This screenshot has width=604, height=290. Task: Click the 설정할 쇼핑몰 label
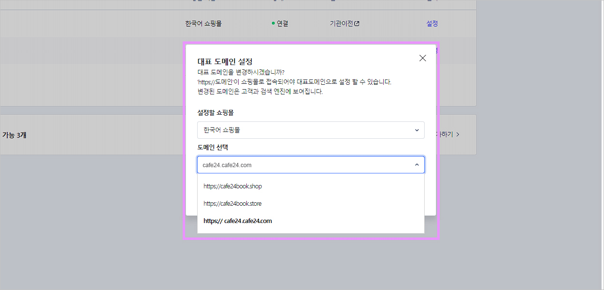coord(215,112)
